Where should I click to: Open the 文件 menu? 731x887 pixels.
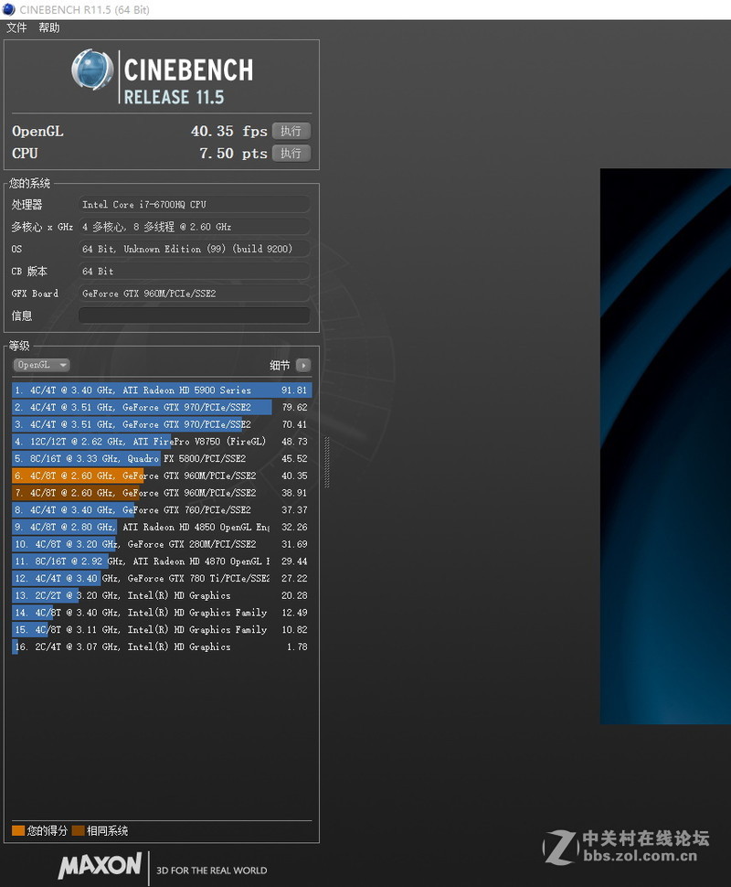point(16,28)
